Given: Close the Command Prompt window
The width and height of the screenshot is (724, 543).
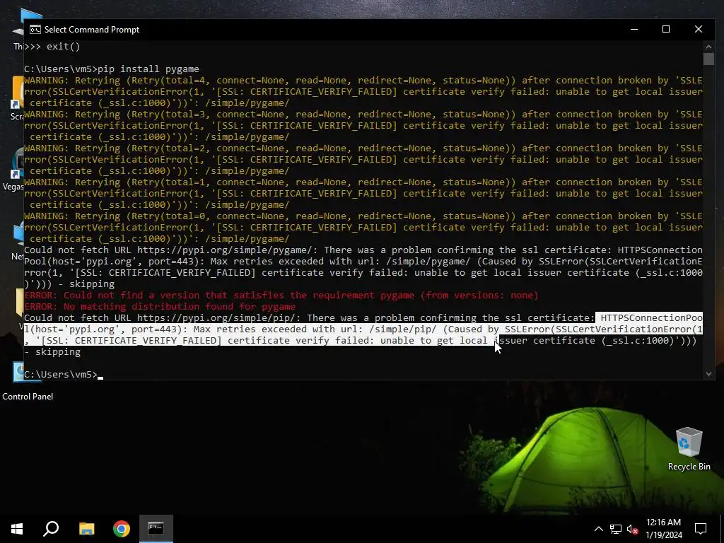Looking at the screenshot, I should [x=698, y=29].
